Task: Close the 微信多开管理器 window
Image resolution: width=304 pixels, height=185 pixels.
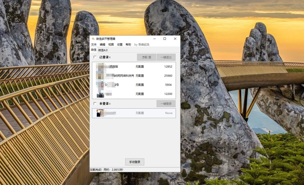Action: pyautogui.click(x=175, y=39)
